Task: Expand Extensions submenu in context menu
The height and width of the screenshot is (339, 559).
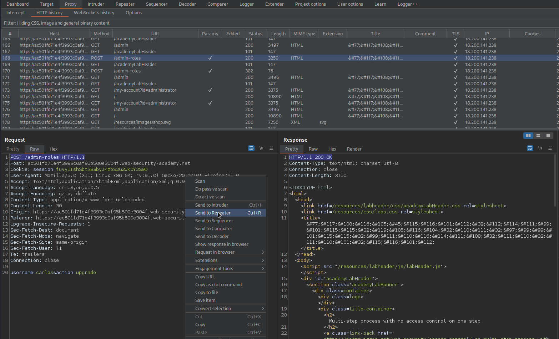Action: pos(226,260)
